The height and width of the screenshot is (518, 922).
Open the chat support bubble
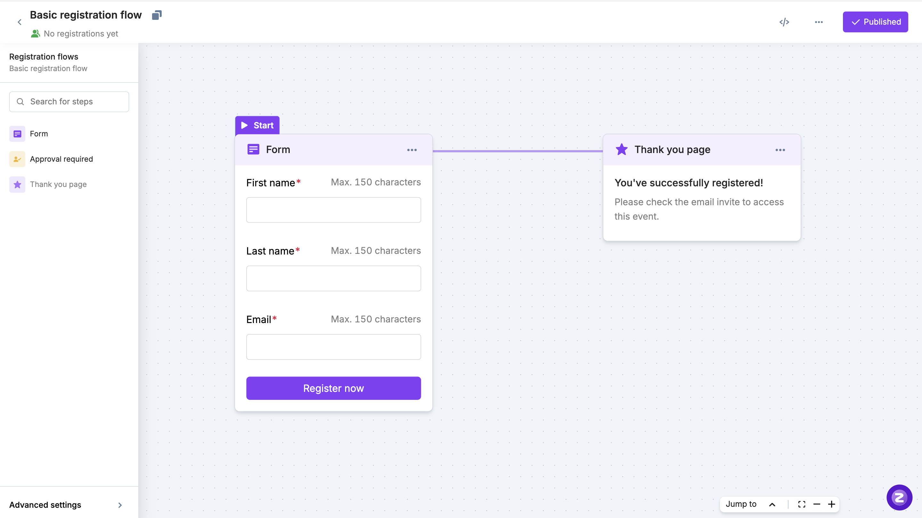click(899, 497)
